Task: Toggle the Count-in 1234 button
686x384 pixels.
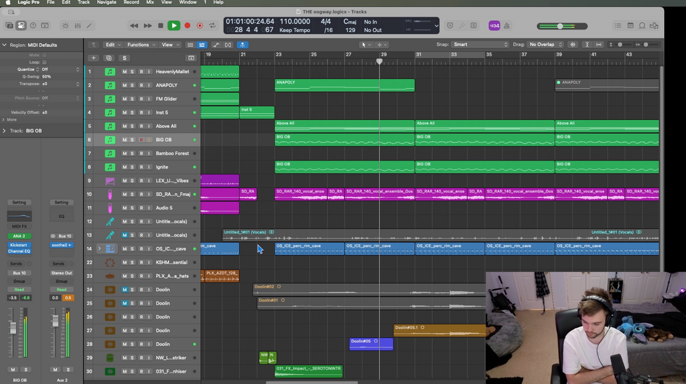Action: click(494, 26)
